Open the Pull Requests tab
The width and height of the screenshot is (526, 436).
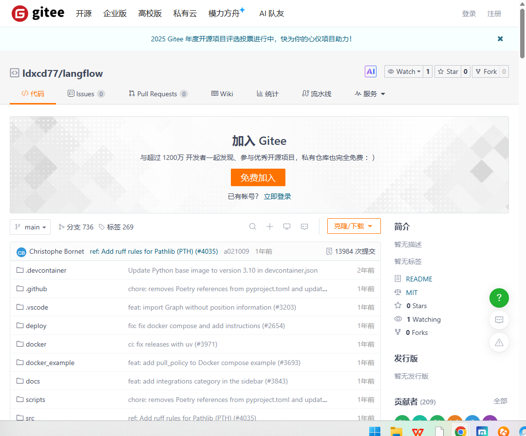tap(158, 94)
